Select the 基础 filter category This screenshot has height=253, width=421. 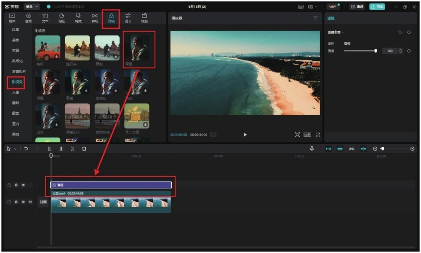click(x=16, y=103)
